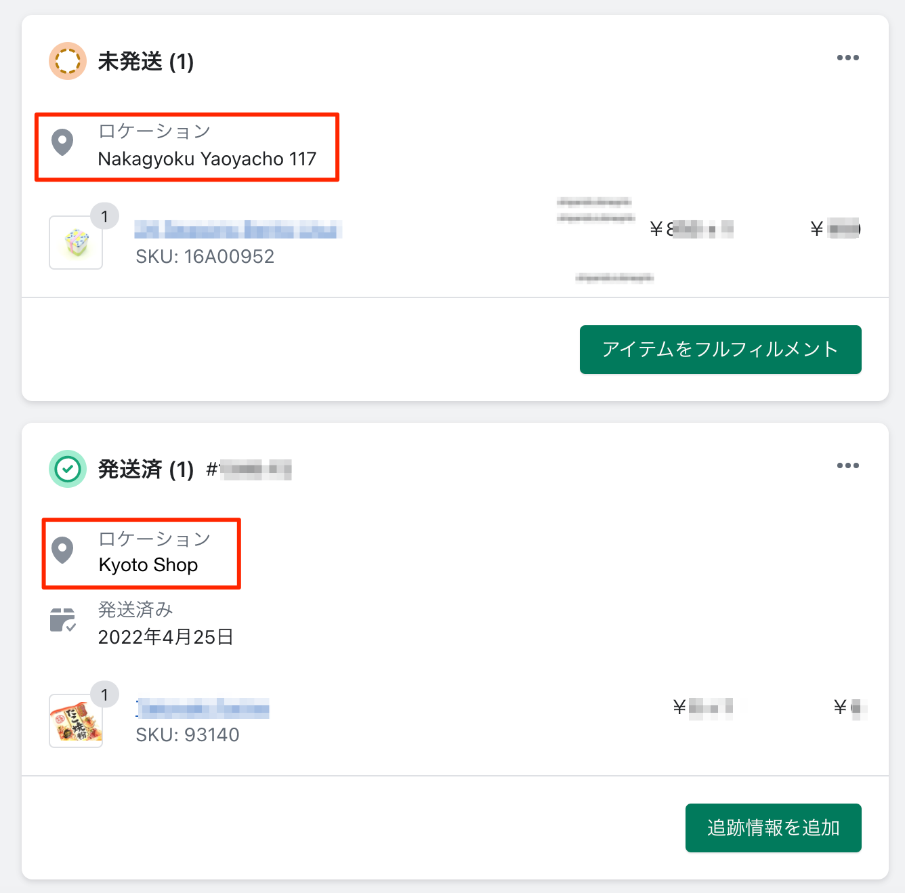This screenshot has height=893, width=905.
Task: Select the Kyoto Shop location text
Action: 148,565
